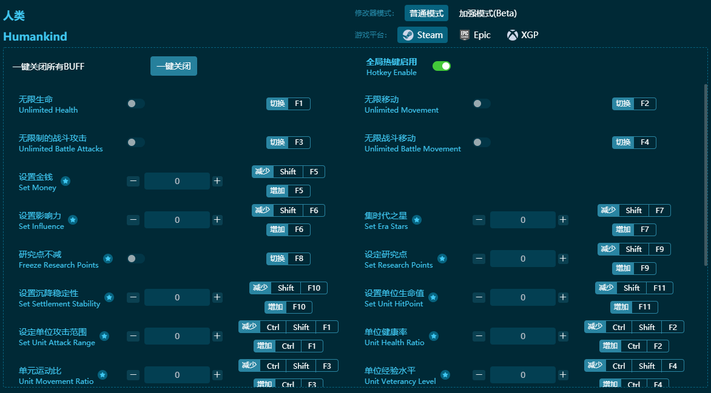
Task: Disable the global Hotkey Enable switch
Action: click(x=441, y=66)
